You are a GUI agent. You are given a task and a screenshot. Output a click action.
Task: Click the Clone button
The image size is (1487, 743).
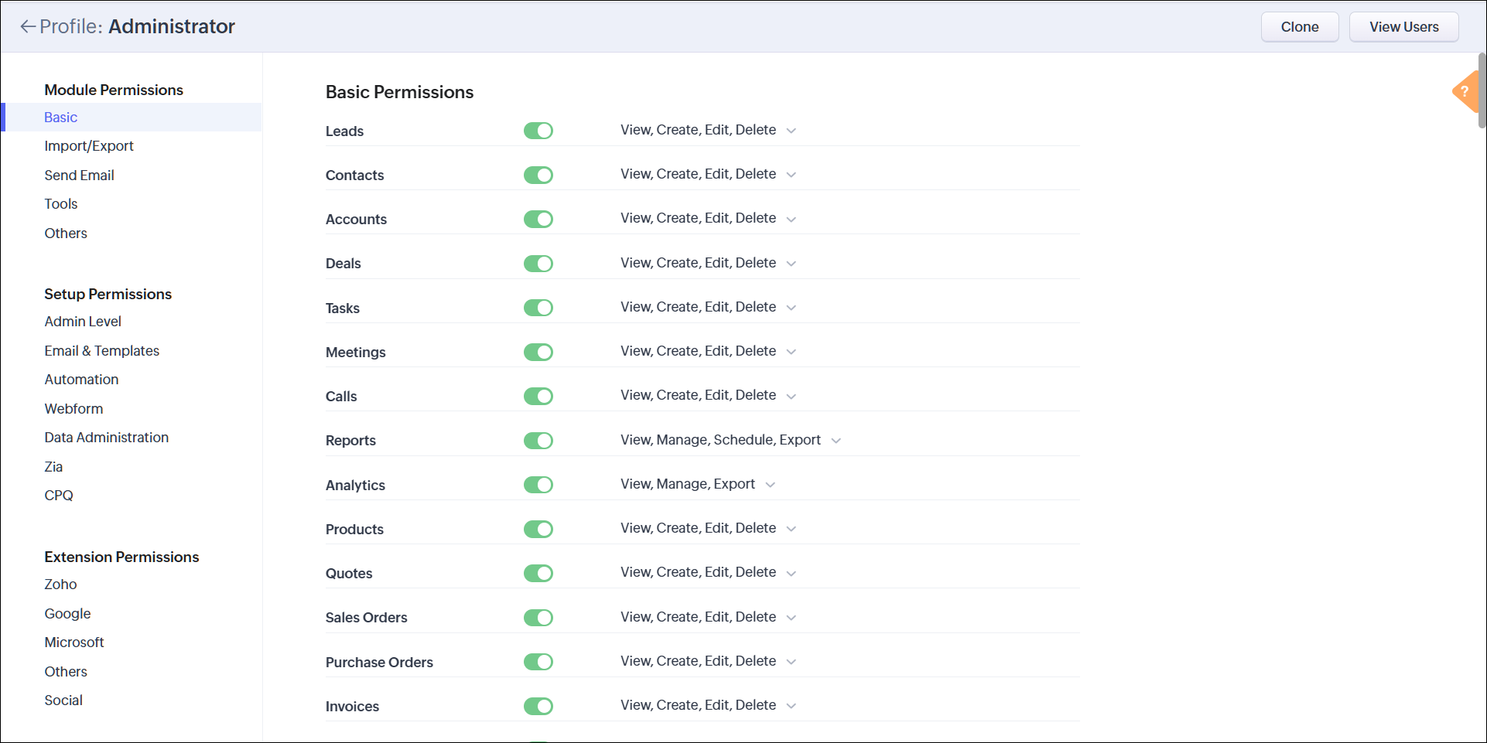(x=1300, y=27)
